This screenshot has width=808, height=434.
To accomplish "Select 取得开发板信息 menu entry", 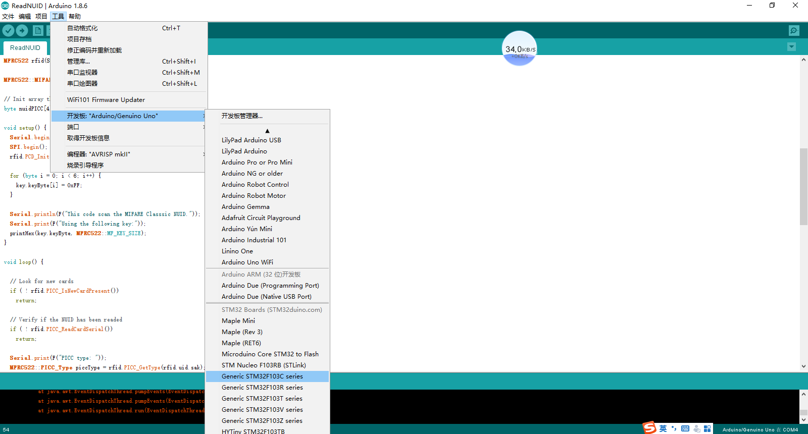I will (129, 138).
